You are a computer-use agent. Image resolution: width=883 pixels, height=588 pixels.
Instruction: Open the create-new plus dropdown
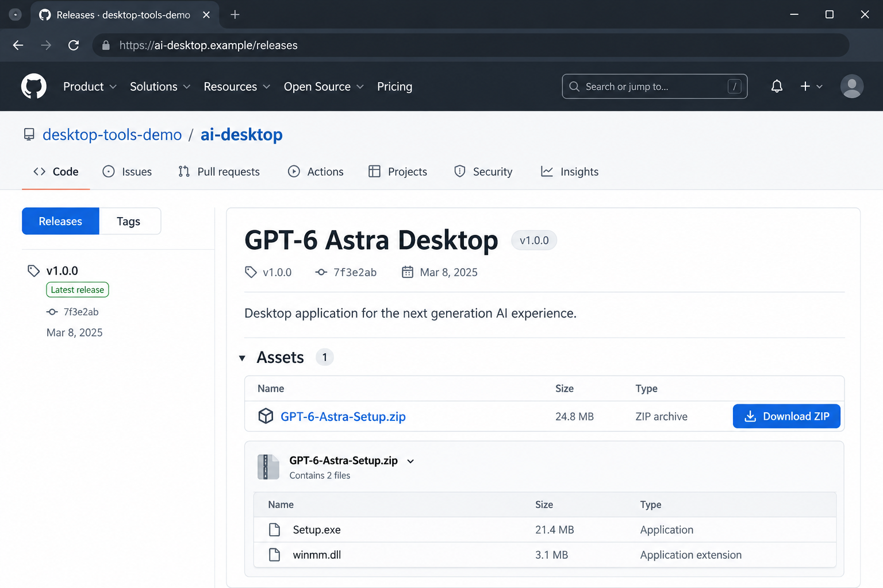point(811,86)
